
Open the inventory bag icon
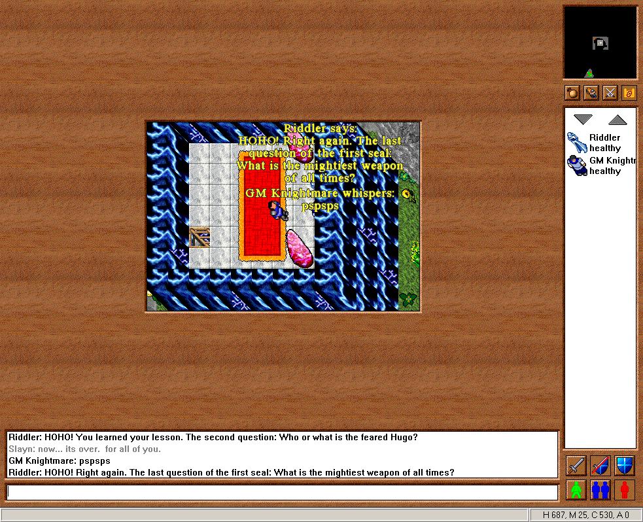[572, 93]
